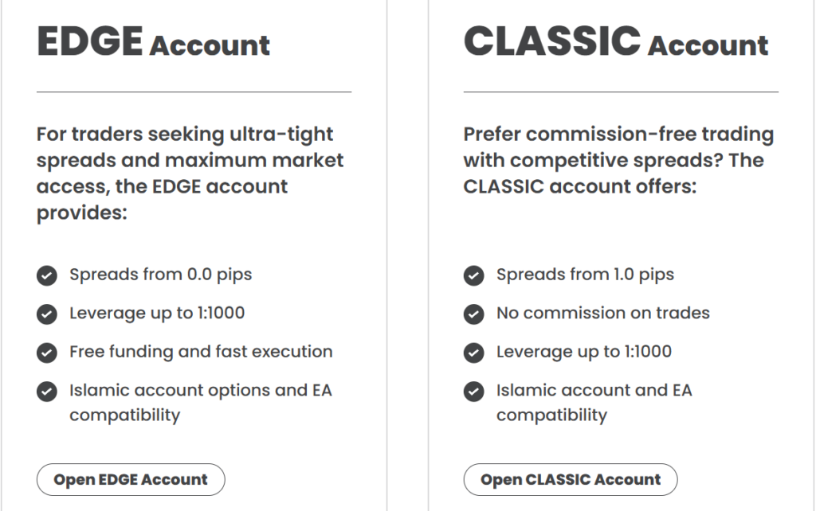Click 'Free funding and fast execution' text
The image size is (816, 511).
coord(201,351)
